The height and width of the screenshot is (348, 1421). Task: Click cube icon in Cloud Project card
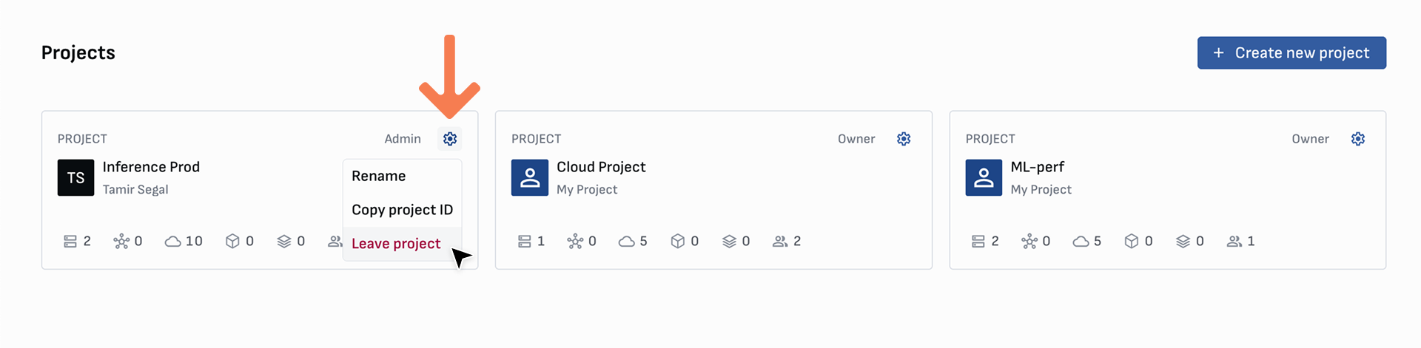[x=677, y=242]
